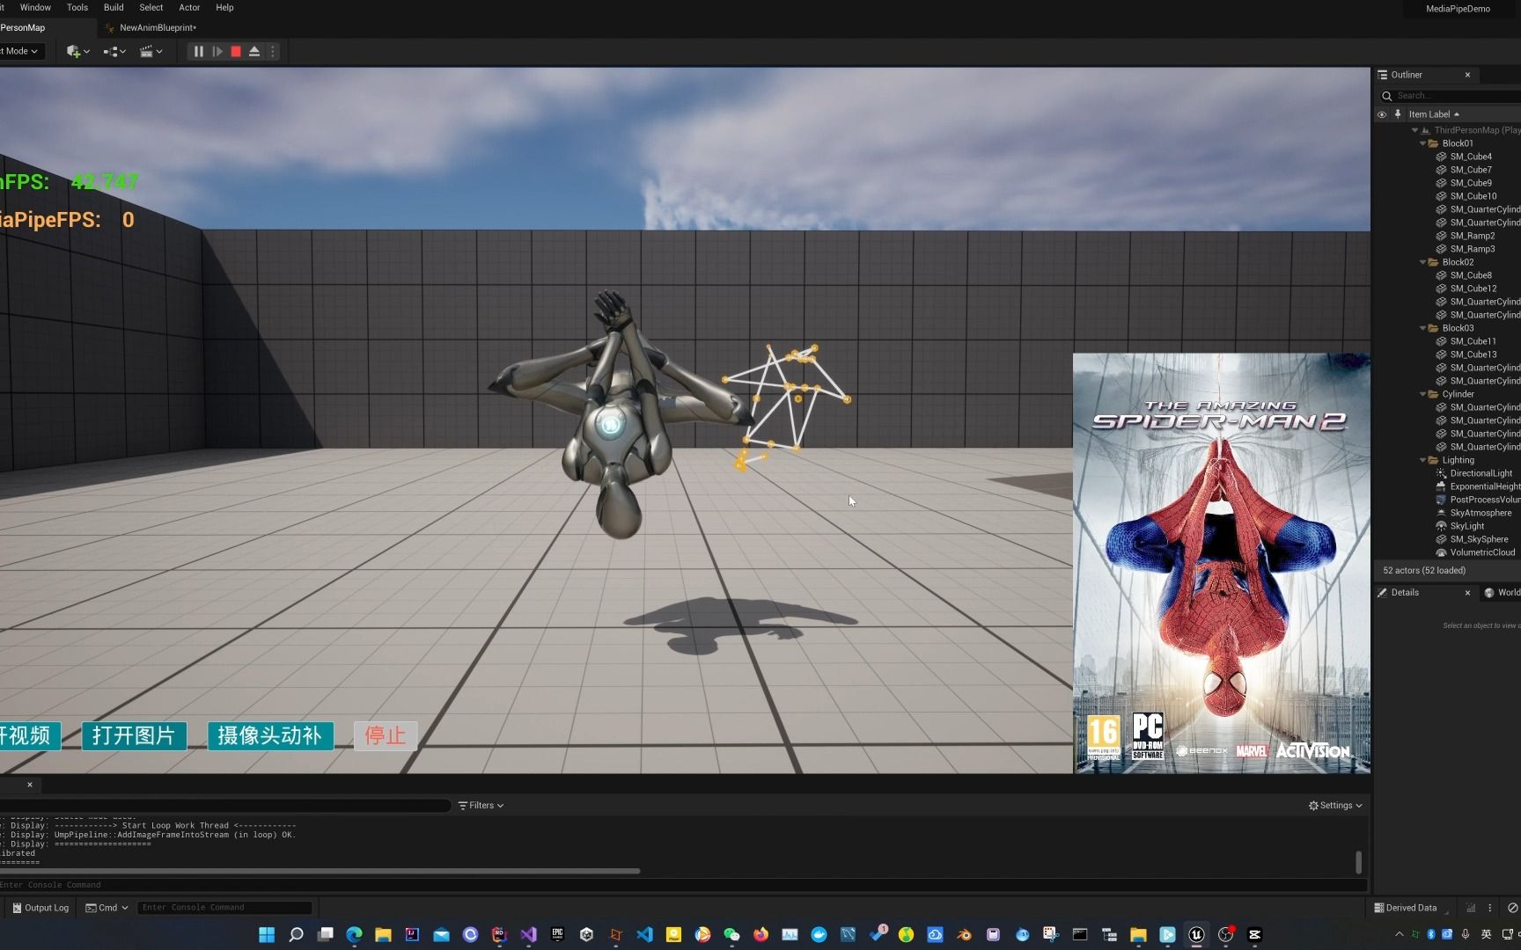The width and height of the screenshot is (1521, 950).
Task: Open Blender from the taskbar
Action: click(964, 934)
